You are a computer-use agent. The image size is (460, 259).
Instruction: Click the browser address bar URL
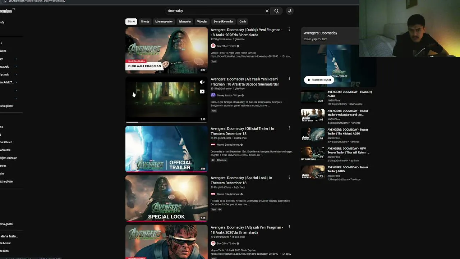click(37, 1)
